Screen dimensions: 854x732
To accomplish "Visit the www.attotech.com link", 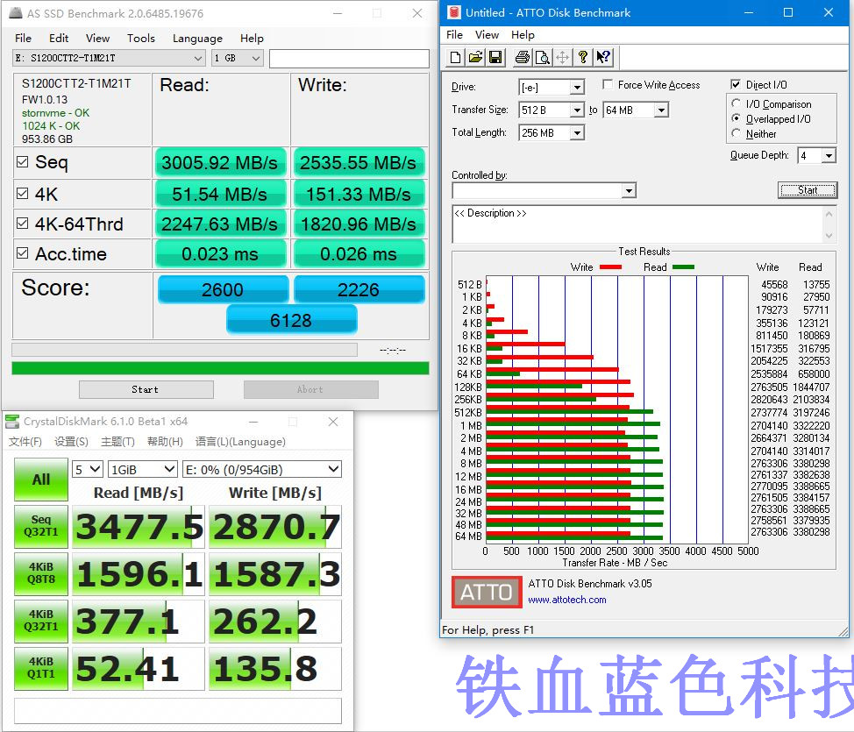I will pyautogui.click(x=569, y=600).
